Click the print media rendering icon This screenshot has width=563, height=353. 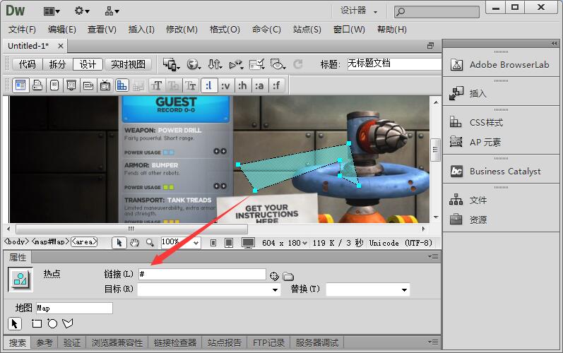[37, 85]
